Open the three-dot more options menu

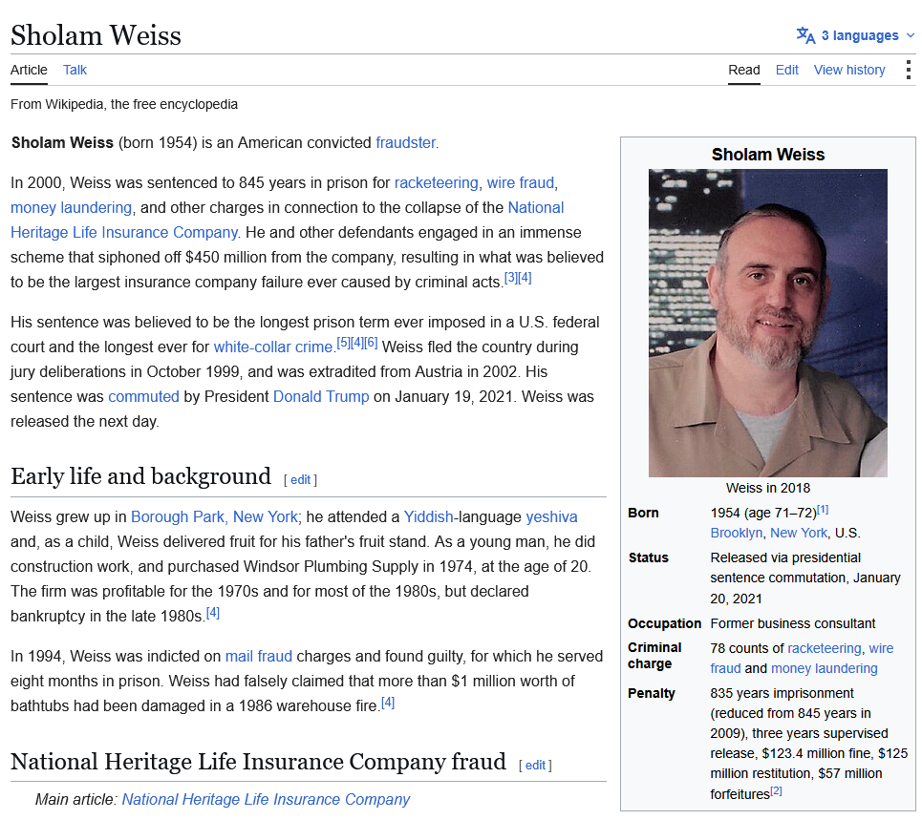(909, 70)
